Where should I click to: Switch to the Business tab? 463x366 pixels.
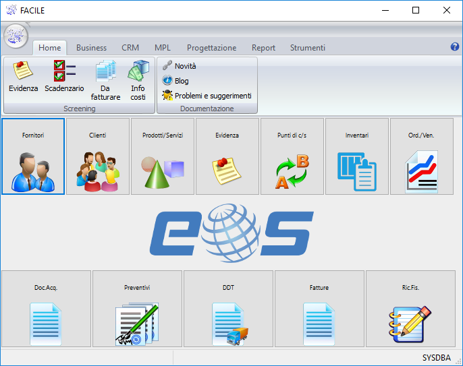point(91,48)
